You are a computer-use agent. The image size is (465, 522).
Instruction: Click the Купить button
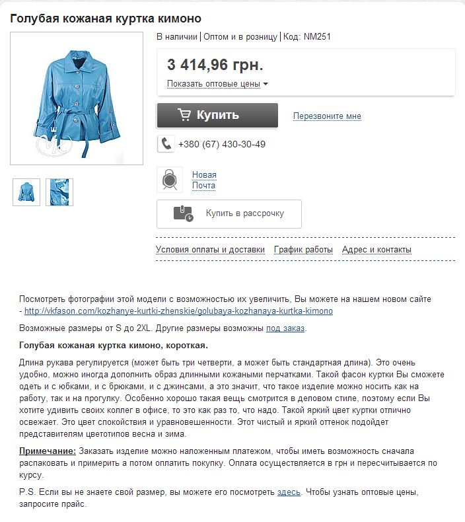click(217, 115)
